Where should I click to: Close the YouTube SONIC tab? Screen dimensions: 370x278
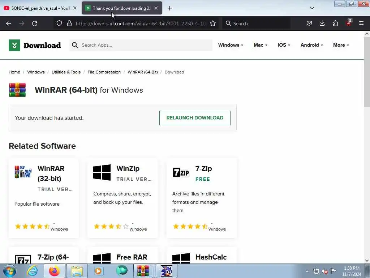pos(75,8)
